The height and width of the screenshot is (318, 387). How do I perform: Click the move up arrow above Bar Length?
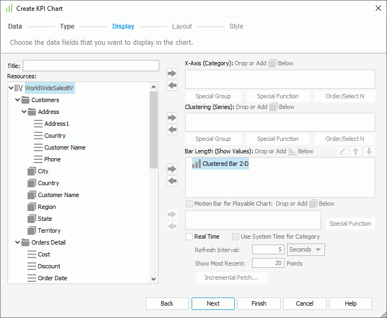356,151
